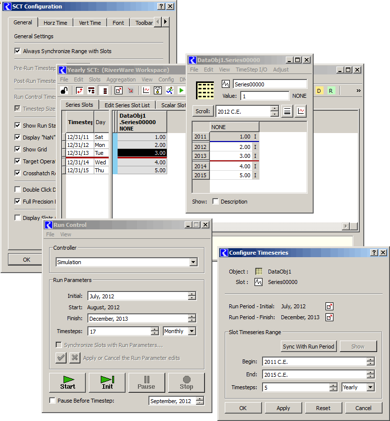Enable Pause Before Timestep checkbox
The height and width of the screenshot is (421, 390).
pyautogui.click(x=52, y=400)
